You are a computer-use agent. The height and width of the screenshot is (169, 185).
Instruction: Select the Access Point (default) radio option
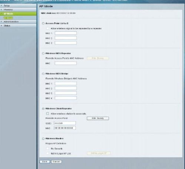click(43, 23)
